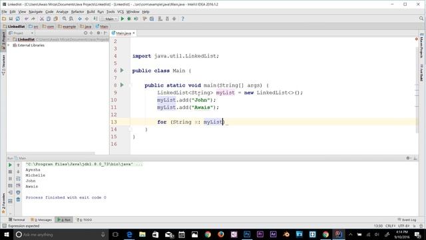Open the Project view dropdown
Screen dimensions: 426x240
pos(21,33)
